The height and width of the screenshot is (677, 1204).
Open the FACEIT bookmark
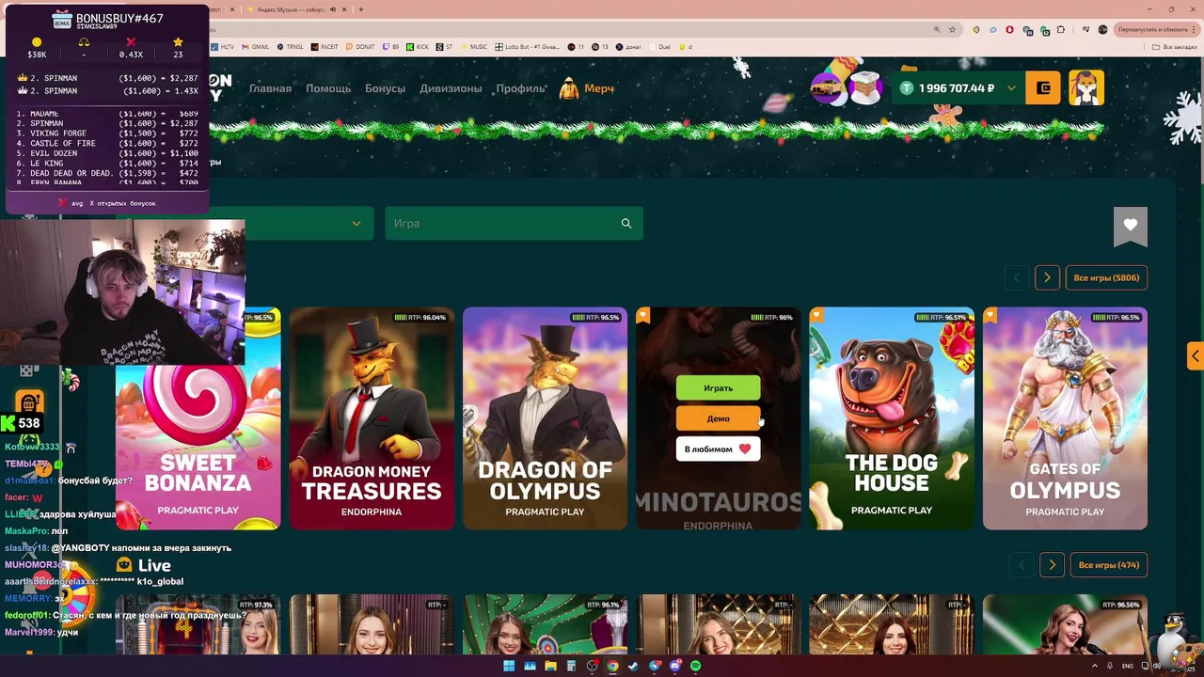tap(325, 46)
